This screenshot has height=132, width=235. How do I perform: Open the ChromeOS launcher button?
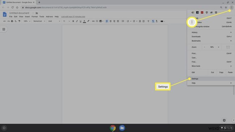[x=4, y=128]
